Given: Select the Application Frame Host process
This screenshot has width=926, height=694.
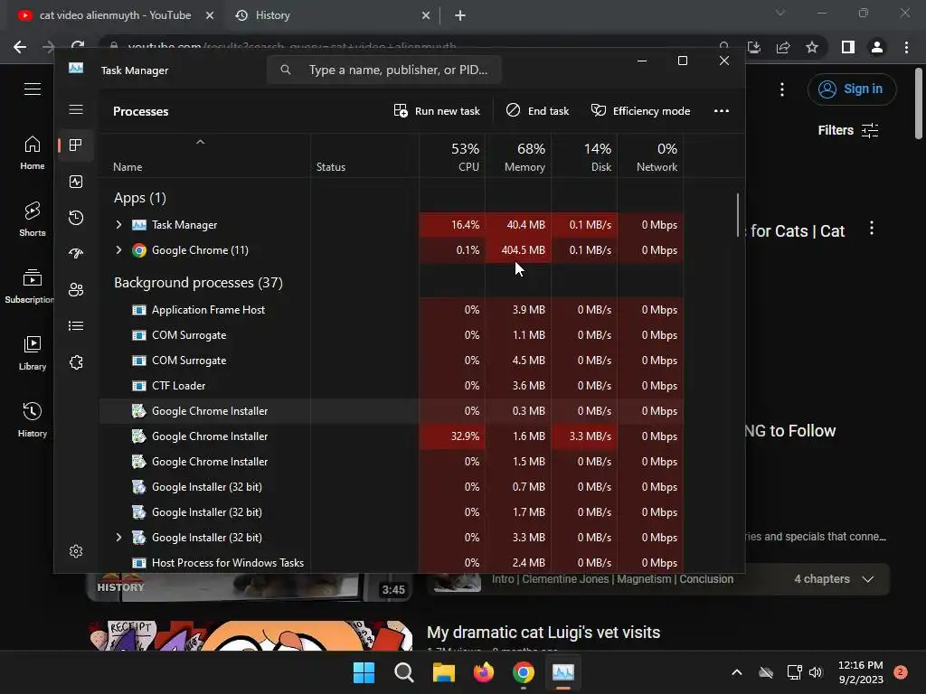Looking at the screenshot, I should [x=391, y=310].
